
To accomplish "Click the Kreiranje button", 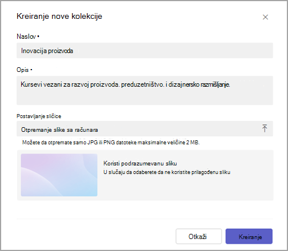I will [249, 236].
